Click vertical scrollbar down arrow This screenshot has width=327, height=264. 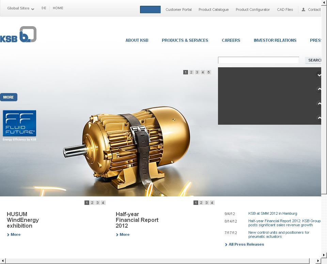[x=324, y=254]
